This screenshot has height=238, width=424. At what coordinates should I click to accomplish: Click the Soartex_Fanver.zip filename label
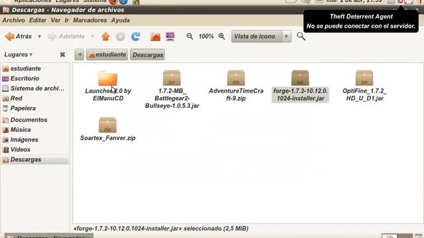[x=107, y=138]
